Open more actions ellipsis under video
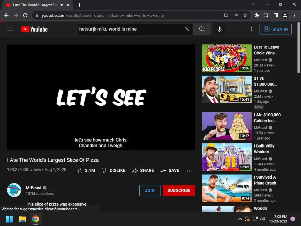The height and width of the screenshot is (226, 301). [189, 171]
